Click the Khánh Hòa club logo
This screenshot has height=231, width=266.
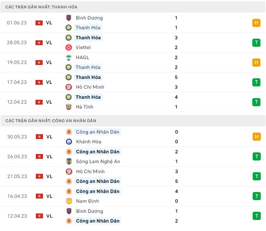point(69,142)
